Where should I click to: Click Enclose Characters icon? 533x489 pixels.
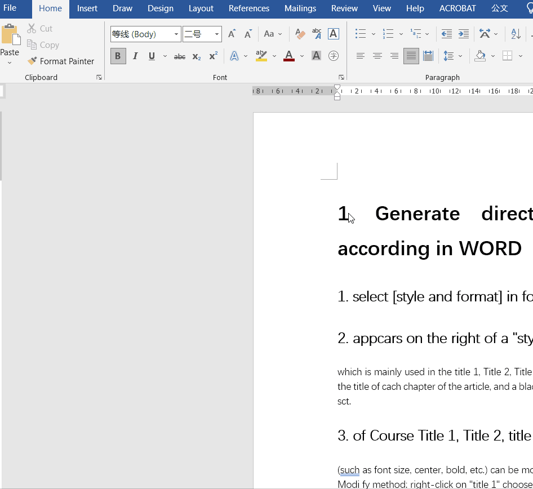click(x=334, y=56)
